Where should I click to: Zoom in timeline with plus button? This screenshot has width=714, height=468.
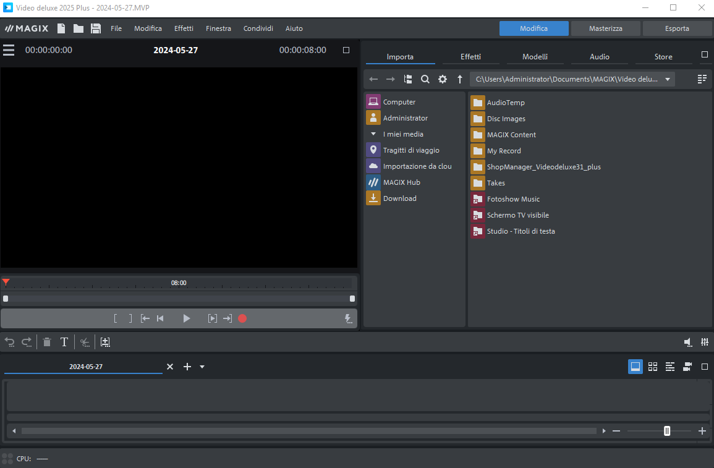702,431
